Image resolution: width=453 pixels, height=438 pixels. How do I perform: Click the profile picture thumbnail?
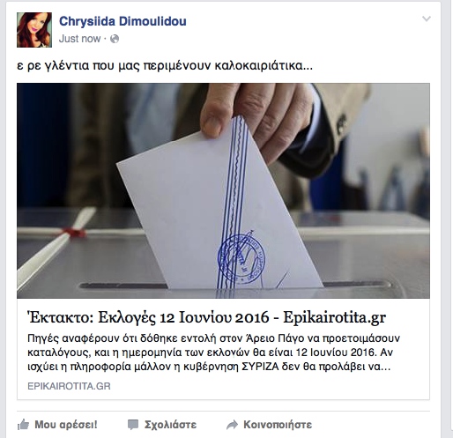pos(34,30)
